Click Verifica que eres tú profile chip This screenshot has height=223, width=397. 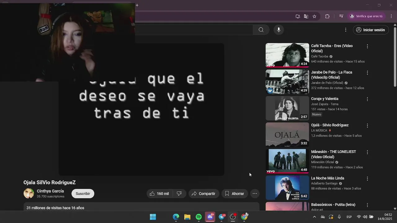coord(366,16)
